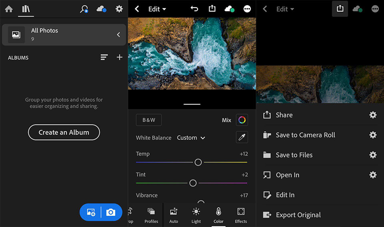Screen dimensions: 384x227
Task: Expand the White Balance Custom dropdown
Action: (x=191, y=137)
